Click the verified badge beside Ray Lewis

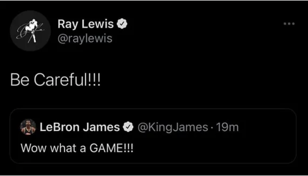point(122,25)
